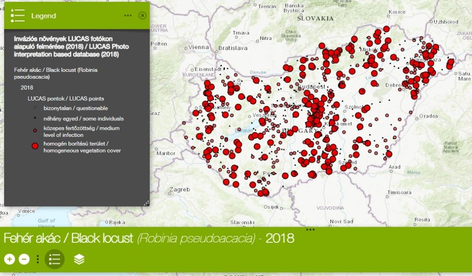Viewport: 472px width, 276px height.
Task: Click the small black some individuals dot
Action: (x=35, y=118)
